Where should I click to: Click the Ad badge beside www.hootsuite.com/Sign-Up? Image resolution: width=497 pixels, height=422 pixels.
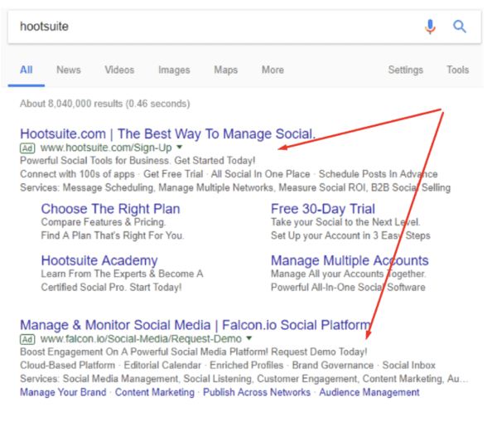point(27,148)
